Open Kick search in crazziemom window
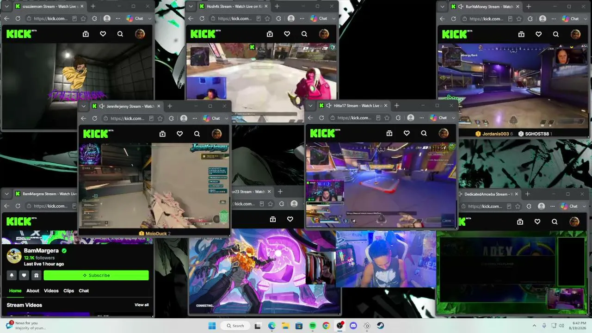This screenshot has height=333, width=592. (x=120, y=34)
